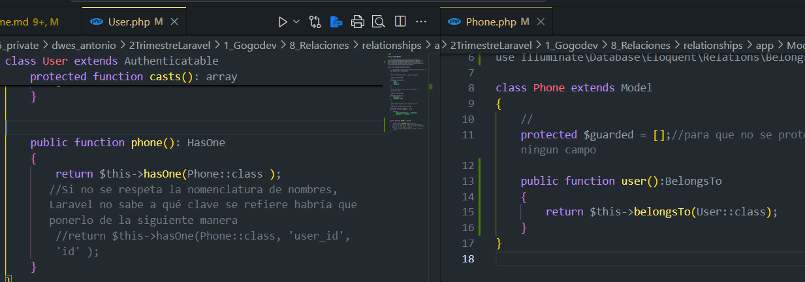Screen dimensions: 805x282
Task: Click line number 18 in Phone.php
Action: click(467, 259)
